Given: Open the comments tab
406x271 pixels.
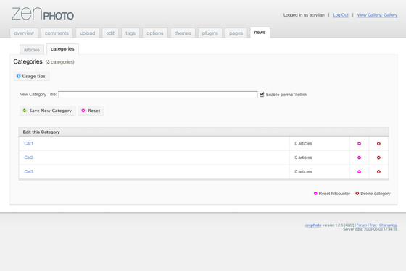Looking at the screenshot, I should tap(57, 33).
